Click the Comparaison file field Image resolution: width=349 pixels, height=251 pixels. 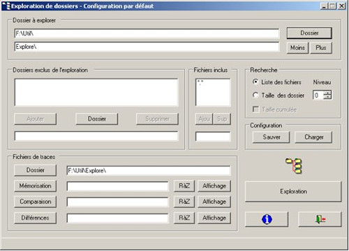(x=117, y=202)
